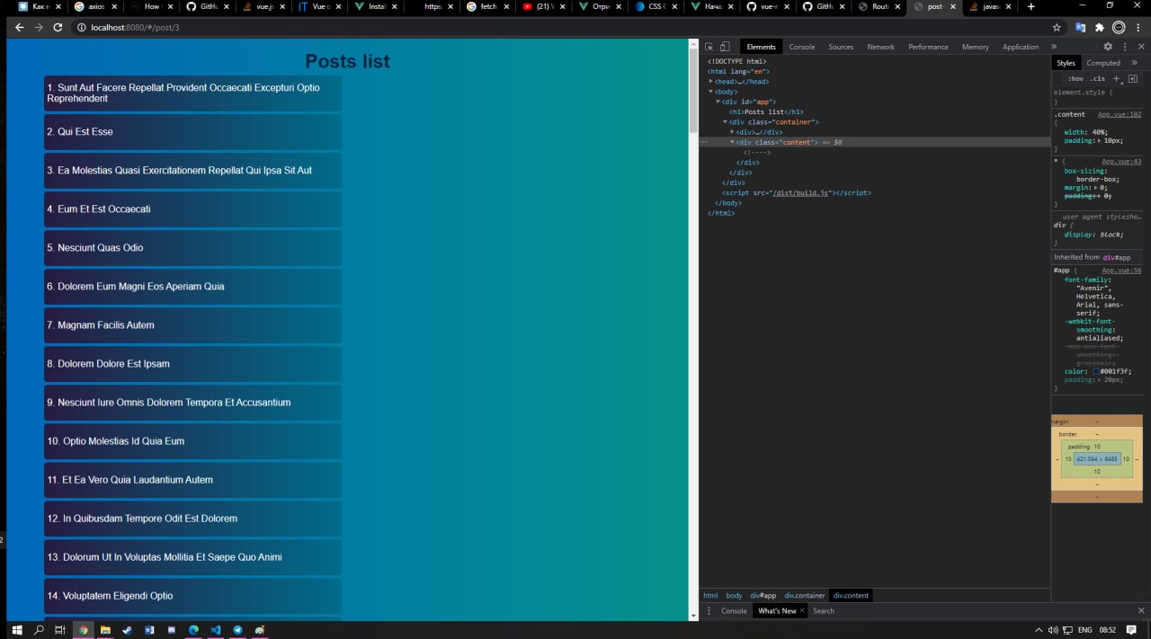Open the browser extensions puzzle icon

(1099, 28)
